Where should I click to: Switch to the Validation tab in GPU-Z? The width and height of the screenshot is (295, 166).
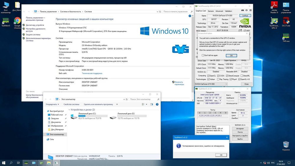(228, 11)
